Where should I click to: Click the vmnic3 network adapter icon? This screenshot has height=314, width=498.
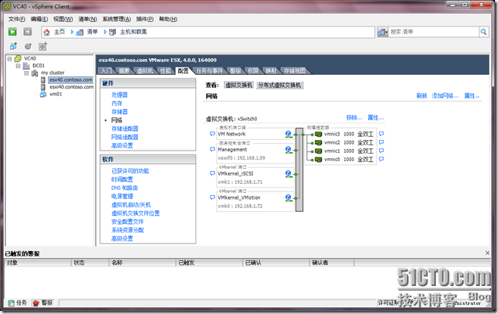pyautogui.click(x=318, y=134)
